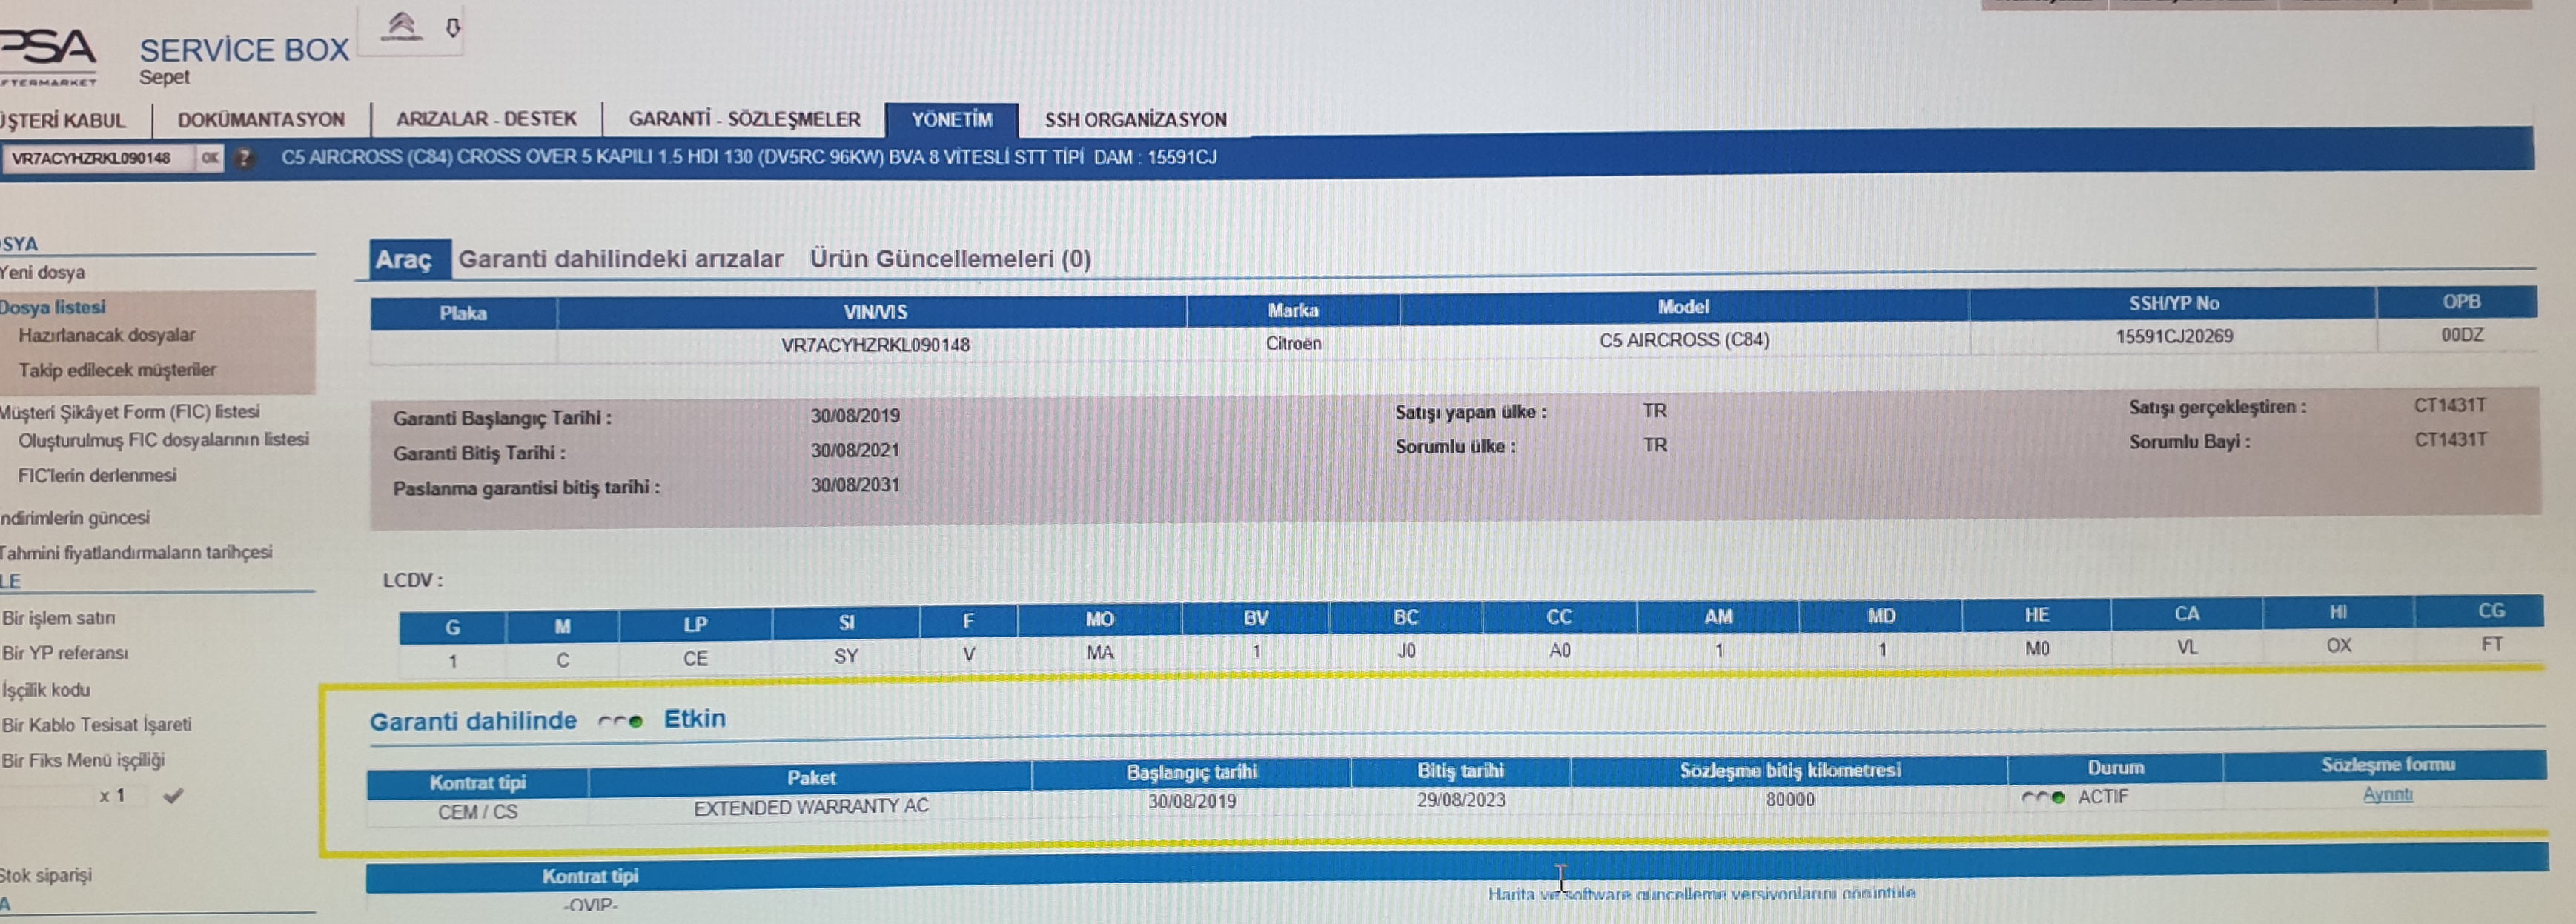Viewport: 2576px width, 924px height.
Task: Click the Citroën brand cell
Action: point(1293,343)
